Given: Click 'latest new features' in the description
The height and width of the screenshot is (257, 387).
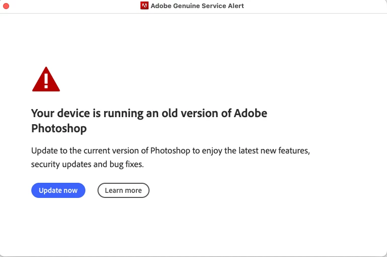Looking at the screenshot, I should point(276,151).
